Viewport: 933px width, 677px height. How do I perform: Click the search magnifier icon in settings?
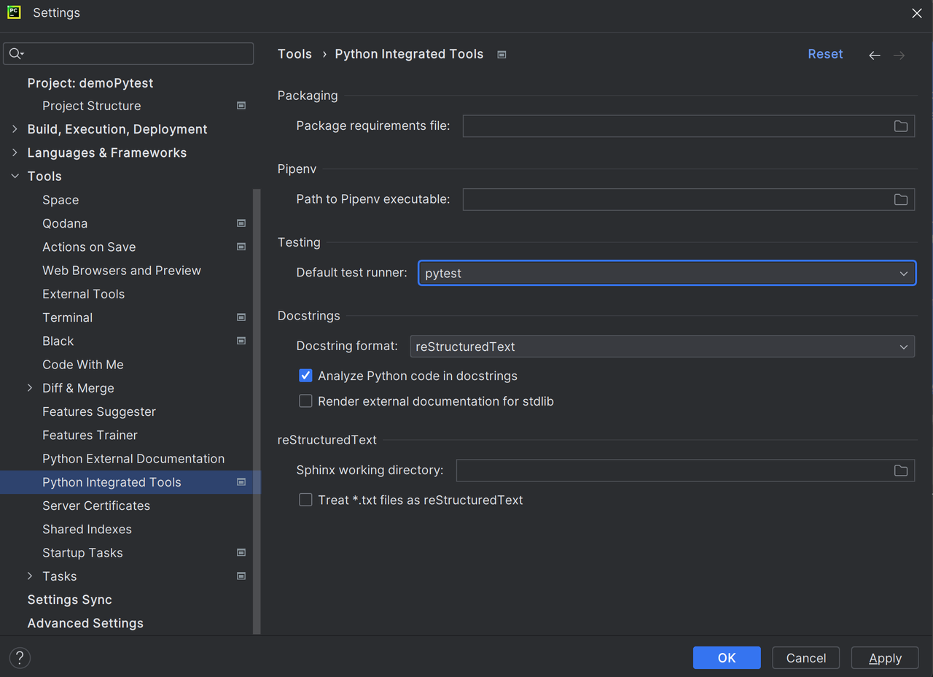tap(16, 54)
